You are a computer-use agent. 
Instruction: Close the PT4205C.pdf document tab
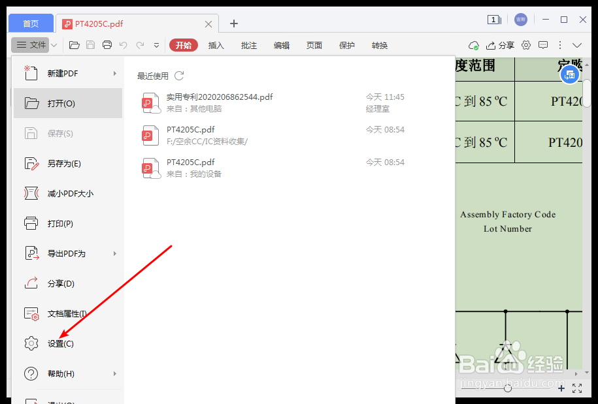208,24
